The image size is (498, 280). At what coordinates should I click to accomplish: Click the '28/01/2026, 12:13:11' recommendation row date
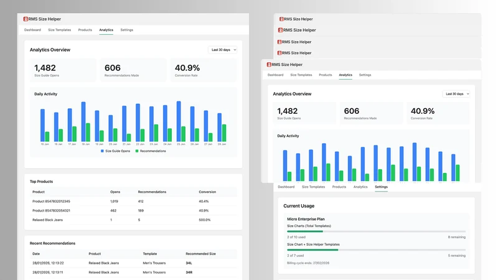point(48,272)
